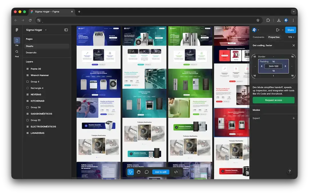Click site settings icon in address bar
This screenshot has height=194, width=309.
coord(39,20)
